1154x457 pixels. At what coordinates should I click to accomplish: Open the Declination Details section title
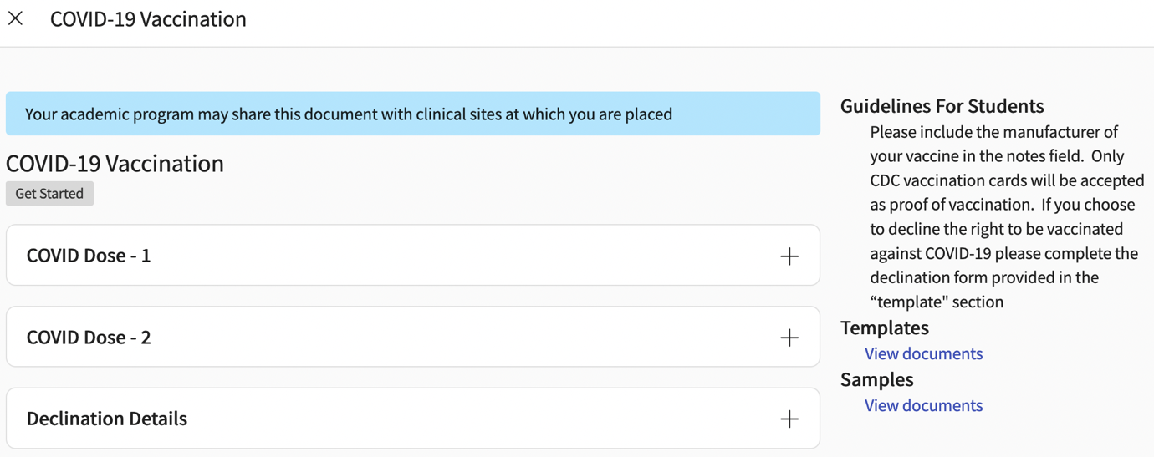[x=107, y=419]
